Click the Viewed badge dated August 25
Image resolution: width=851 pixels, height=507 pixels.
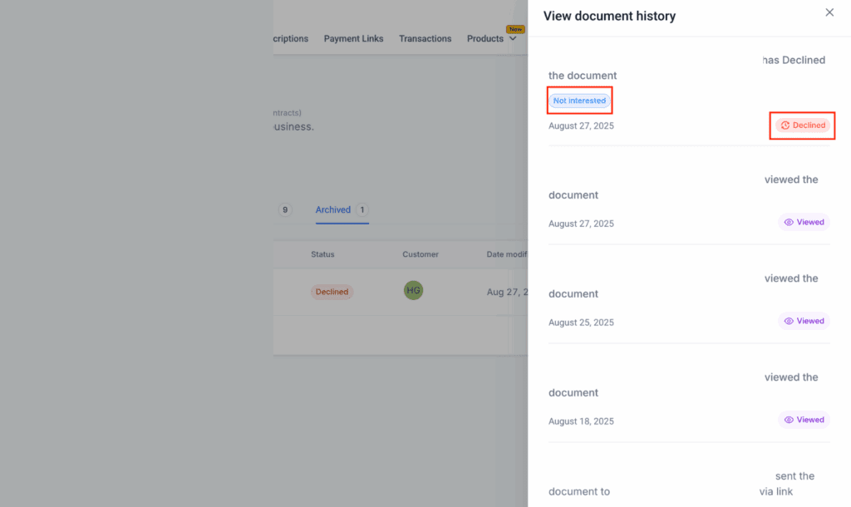804,321
